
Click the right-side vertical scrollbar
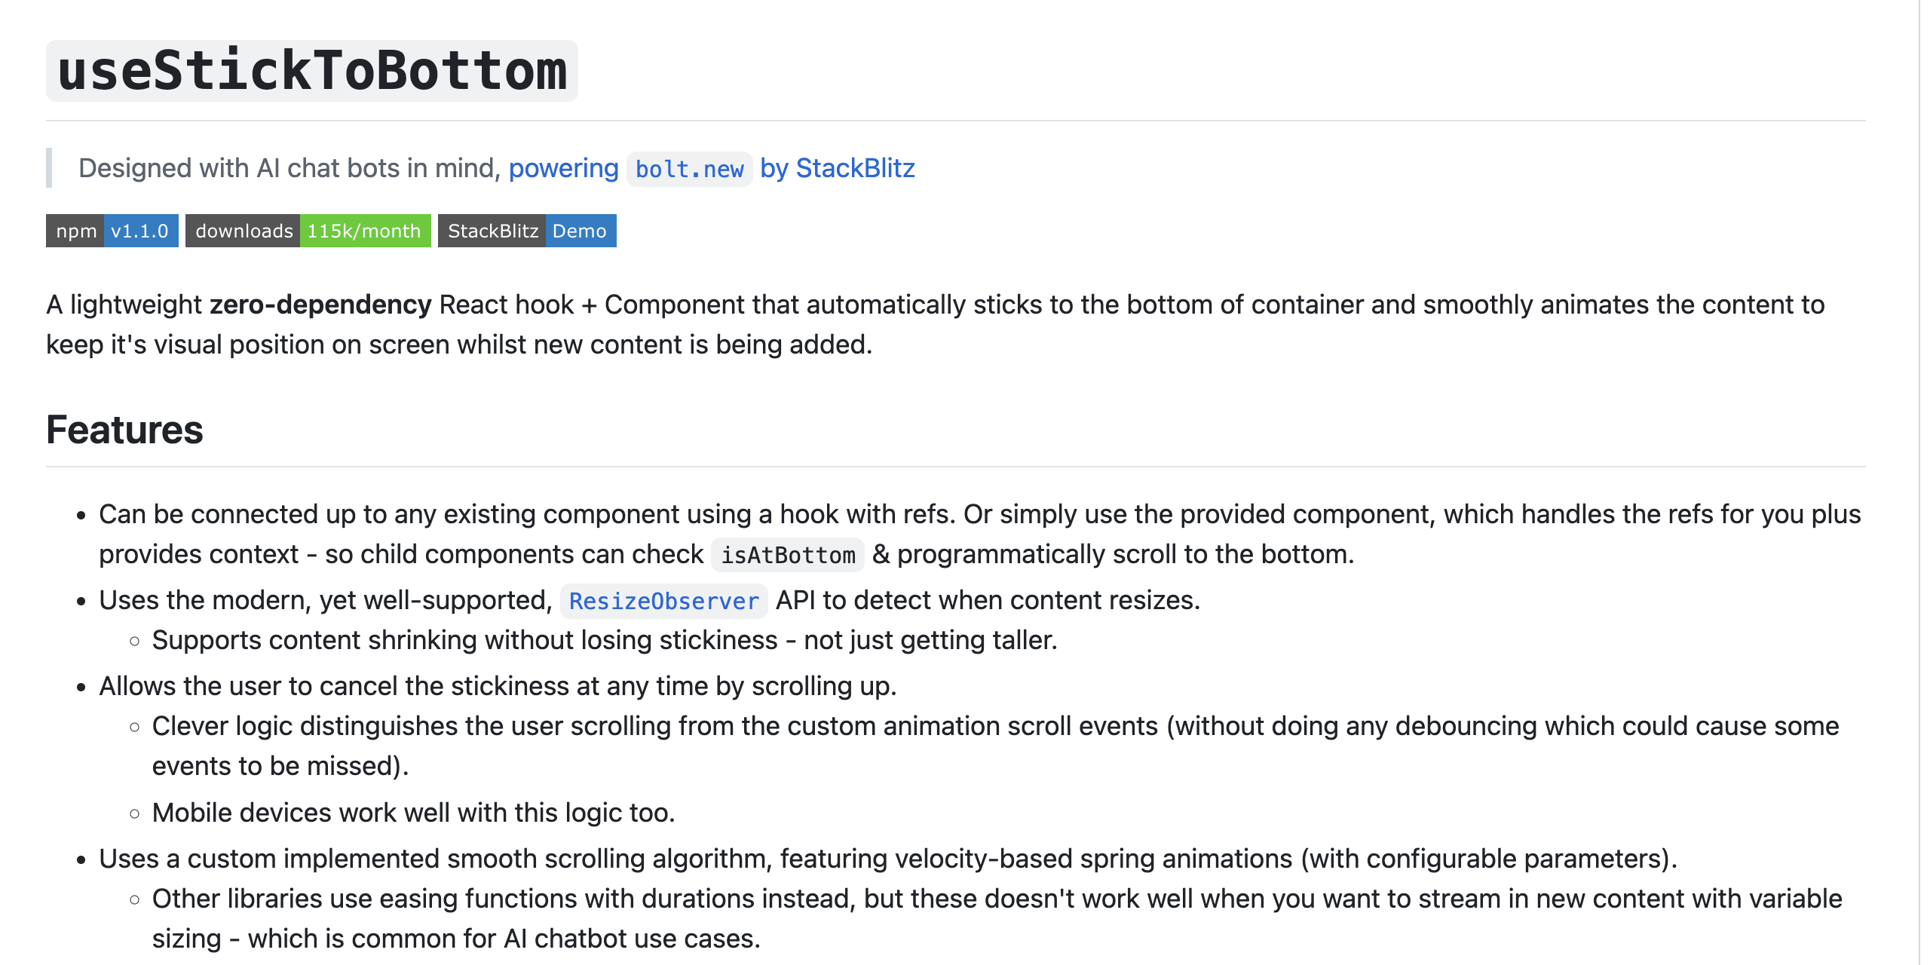pyautogui.click(x=1921, y=482)
